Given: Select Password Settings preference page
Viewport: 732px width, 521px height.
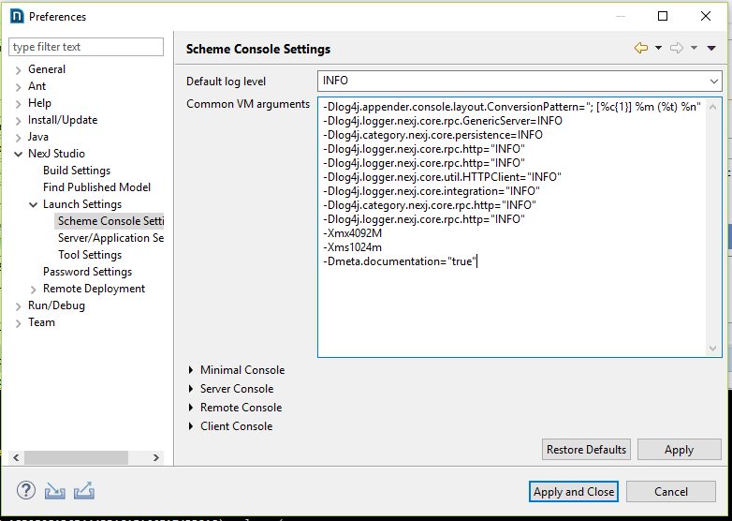Looking at the screenshot, I should point(87,272).
